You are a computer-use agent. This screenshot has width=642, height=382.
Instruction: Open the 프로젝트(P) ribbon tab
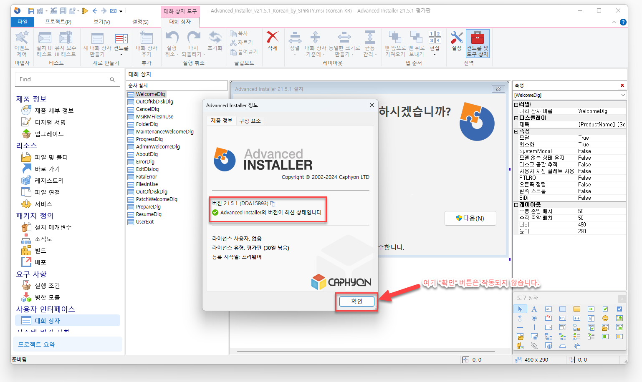(x=58, y=22)
